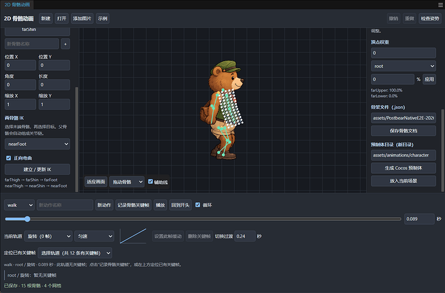Select the 2D 骨骼动画 panel tab
This screenshot has width=445, height=293.
17,5
